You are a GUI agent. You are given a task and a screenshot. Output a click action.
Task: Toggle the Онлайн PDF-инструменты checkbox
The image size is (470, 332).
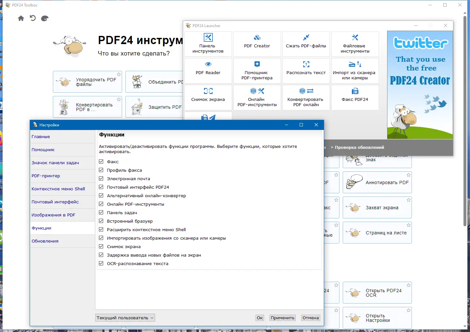click(101, 204)
